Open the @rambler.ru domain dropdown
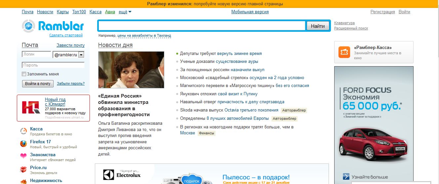The image size is (439, 184). pyautogui.click(x=81, y=55)
